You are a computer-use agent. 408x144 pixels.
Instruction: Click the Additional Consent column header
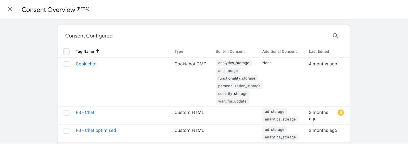pos(279,51)
